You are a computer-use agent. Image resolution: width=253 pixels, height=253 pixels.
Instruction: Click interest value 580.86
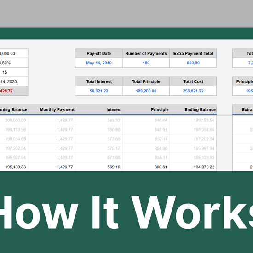114,130
